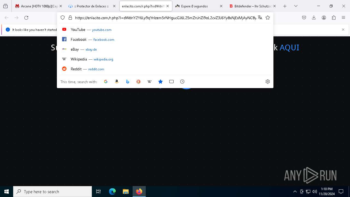The height and width of the screenshot is (197, 350).
Task: Expand the list all tabs chevron
Action: point(296,6)
